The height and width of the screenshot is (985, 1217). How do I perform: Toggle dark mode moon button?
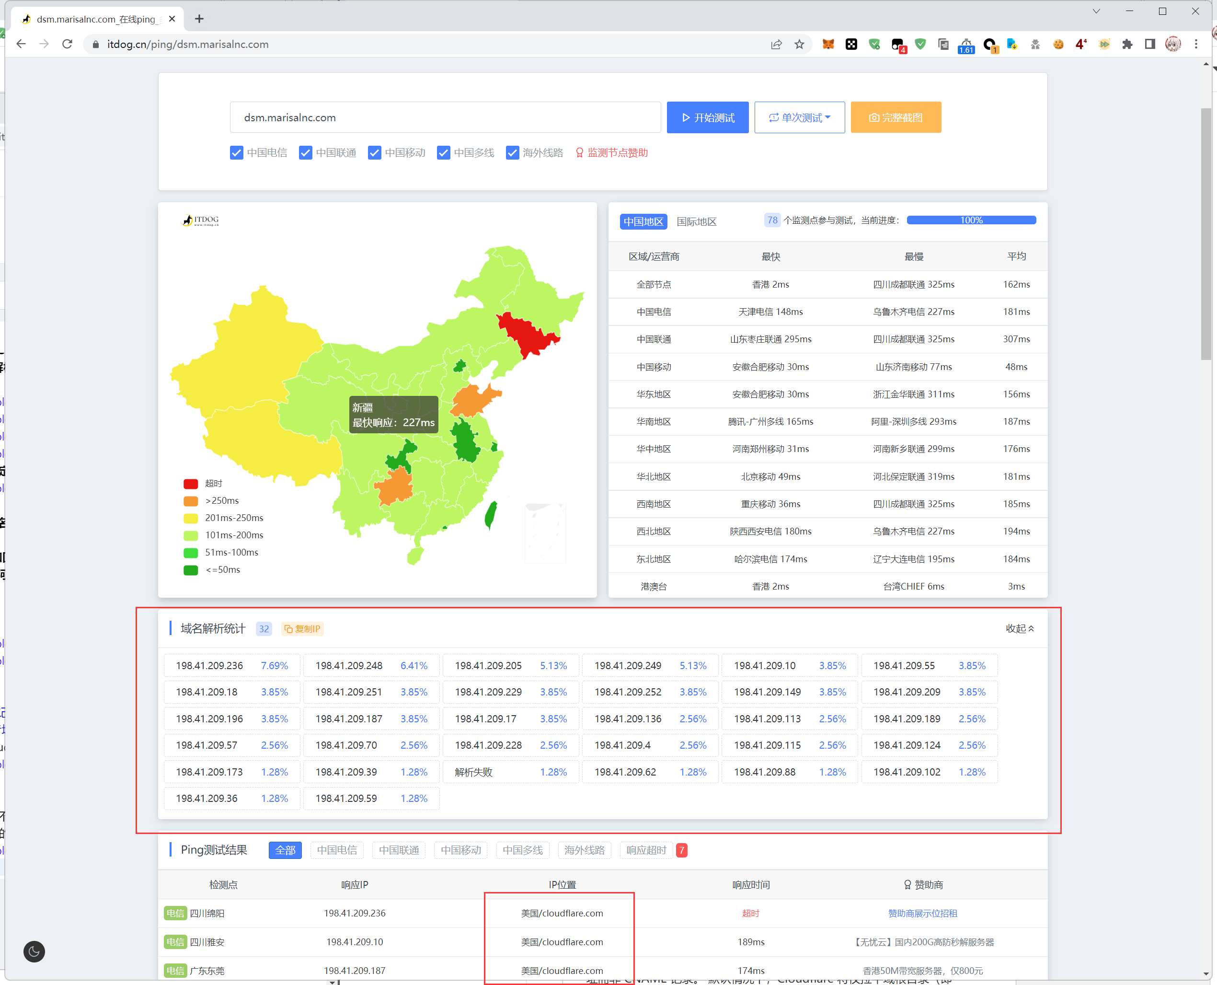[x=34, y=951]
